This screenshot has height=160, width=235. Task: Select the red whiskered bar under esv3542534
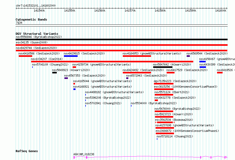click(165, 122)
